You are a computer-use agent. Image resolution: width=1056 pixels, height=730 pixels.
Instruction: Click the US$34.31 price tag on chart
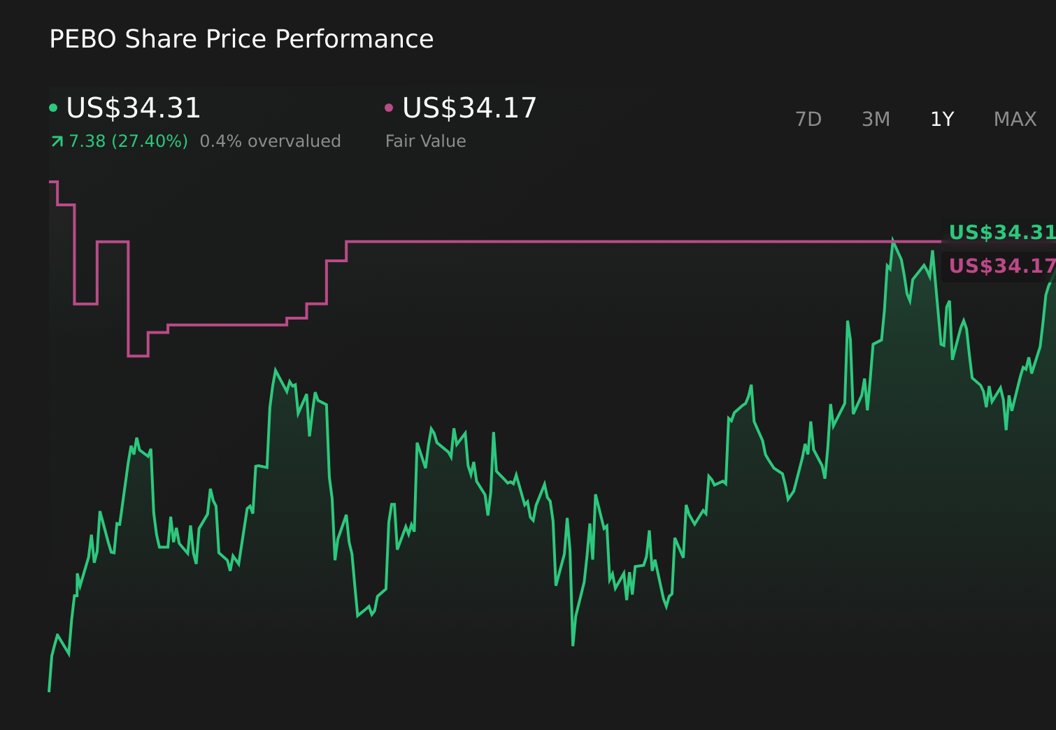click(1001, 233)
